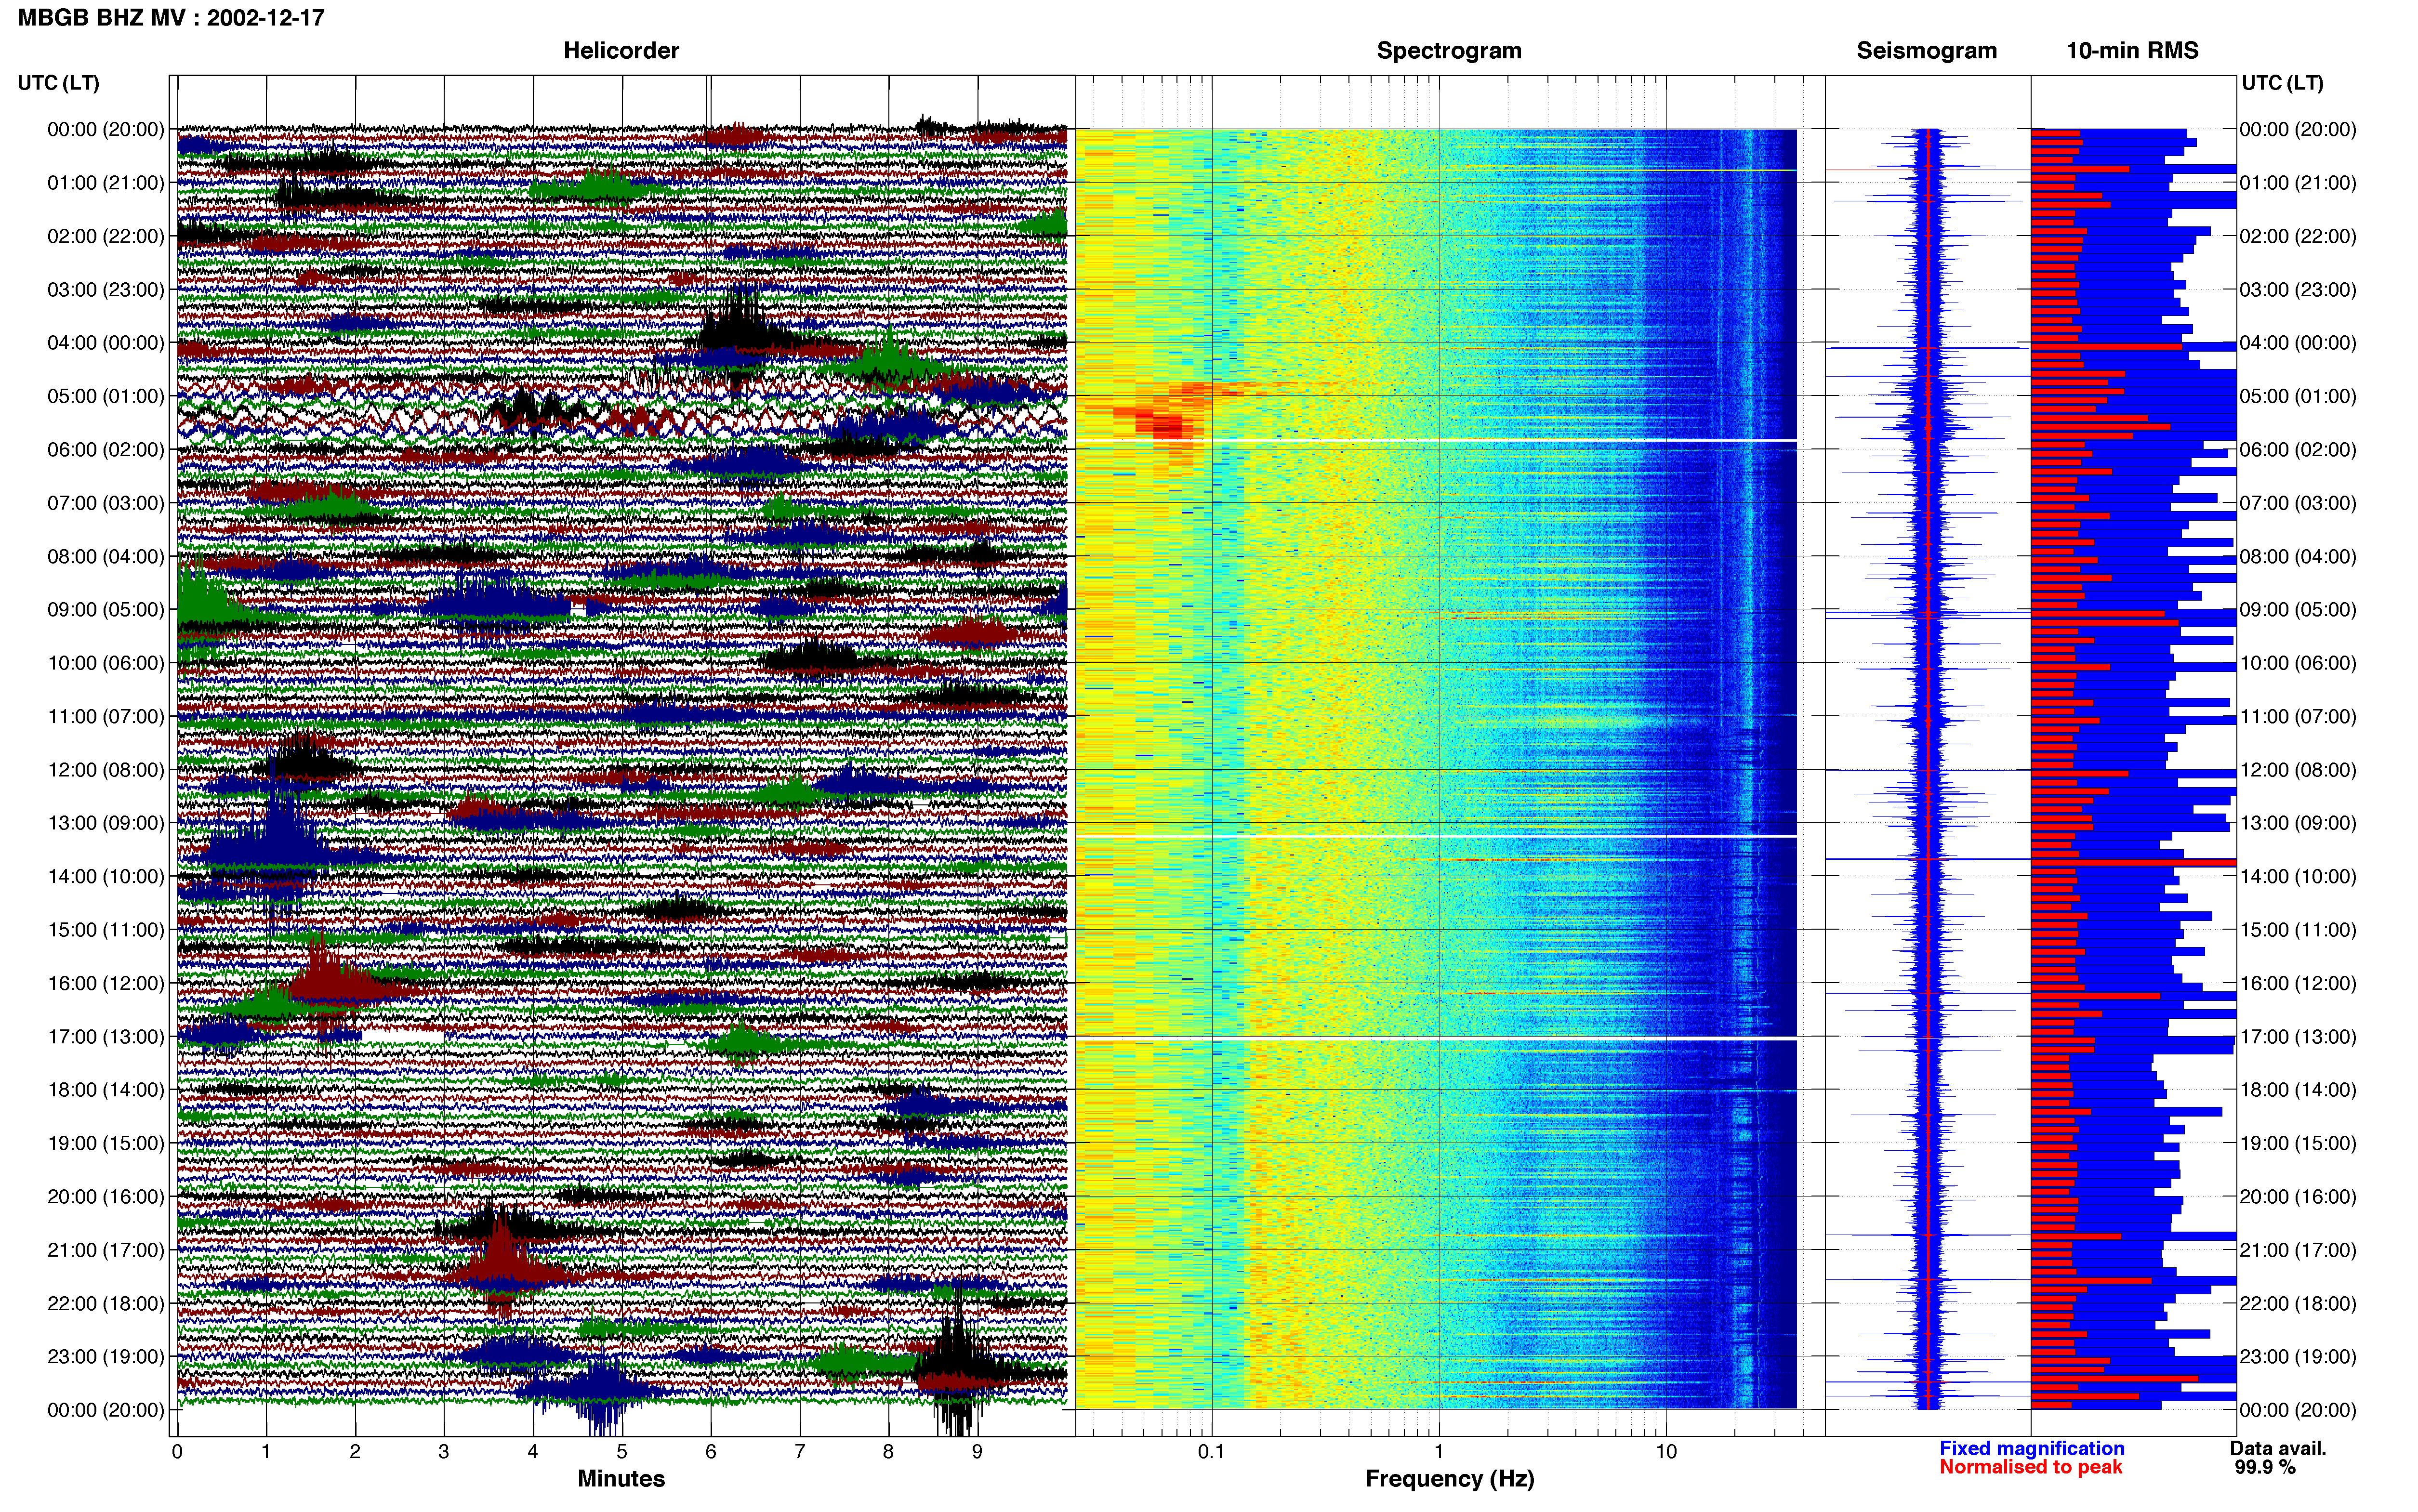Select the 'Spectrogram' panel heading
The width and height of the screenshot is (2418, 1512).
[x=1449, y=50]
